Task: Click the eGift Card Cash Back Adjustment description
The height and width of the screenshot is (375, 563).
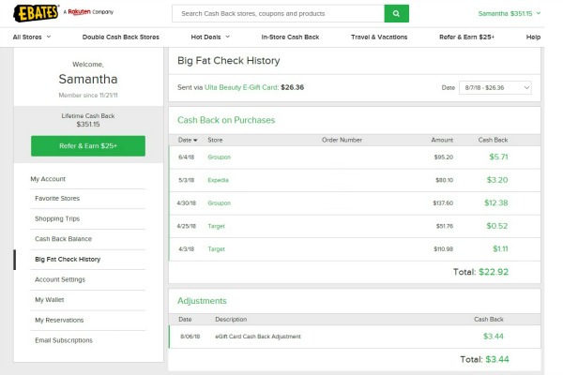Action: click(258, 337)
